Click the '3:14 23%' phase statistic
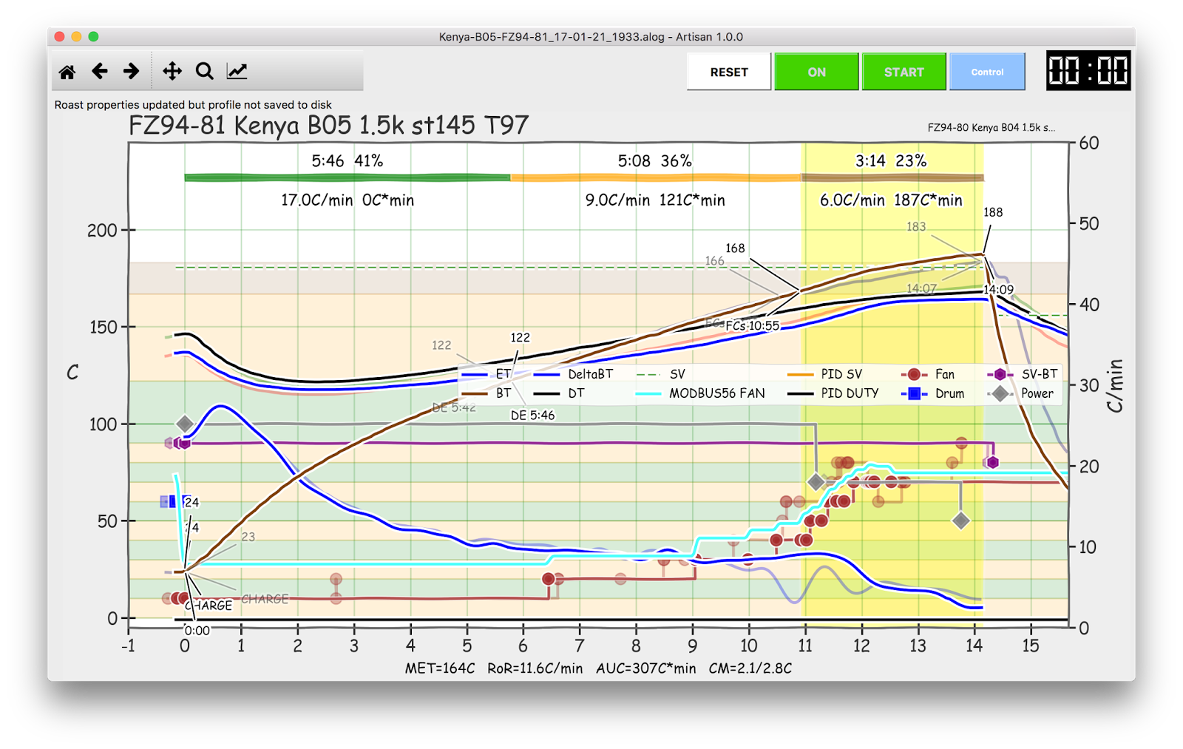 (x=891, y=161)
